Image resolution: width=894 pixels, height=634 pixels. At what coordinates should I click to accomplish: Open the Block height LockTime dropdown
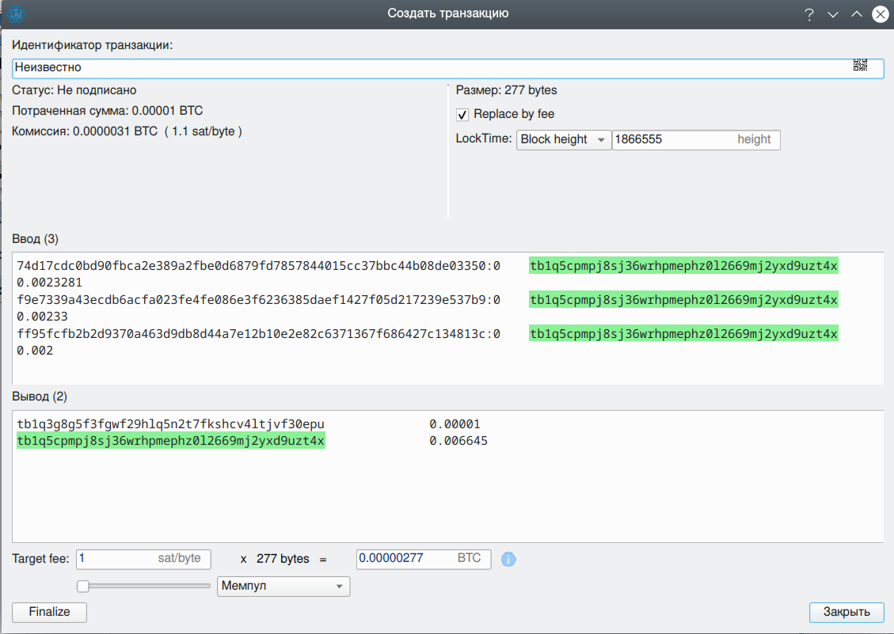click(x=564, y=139)
